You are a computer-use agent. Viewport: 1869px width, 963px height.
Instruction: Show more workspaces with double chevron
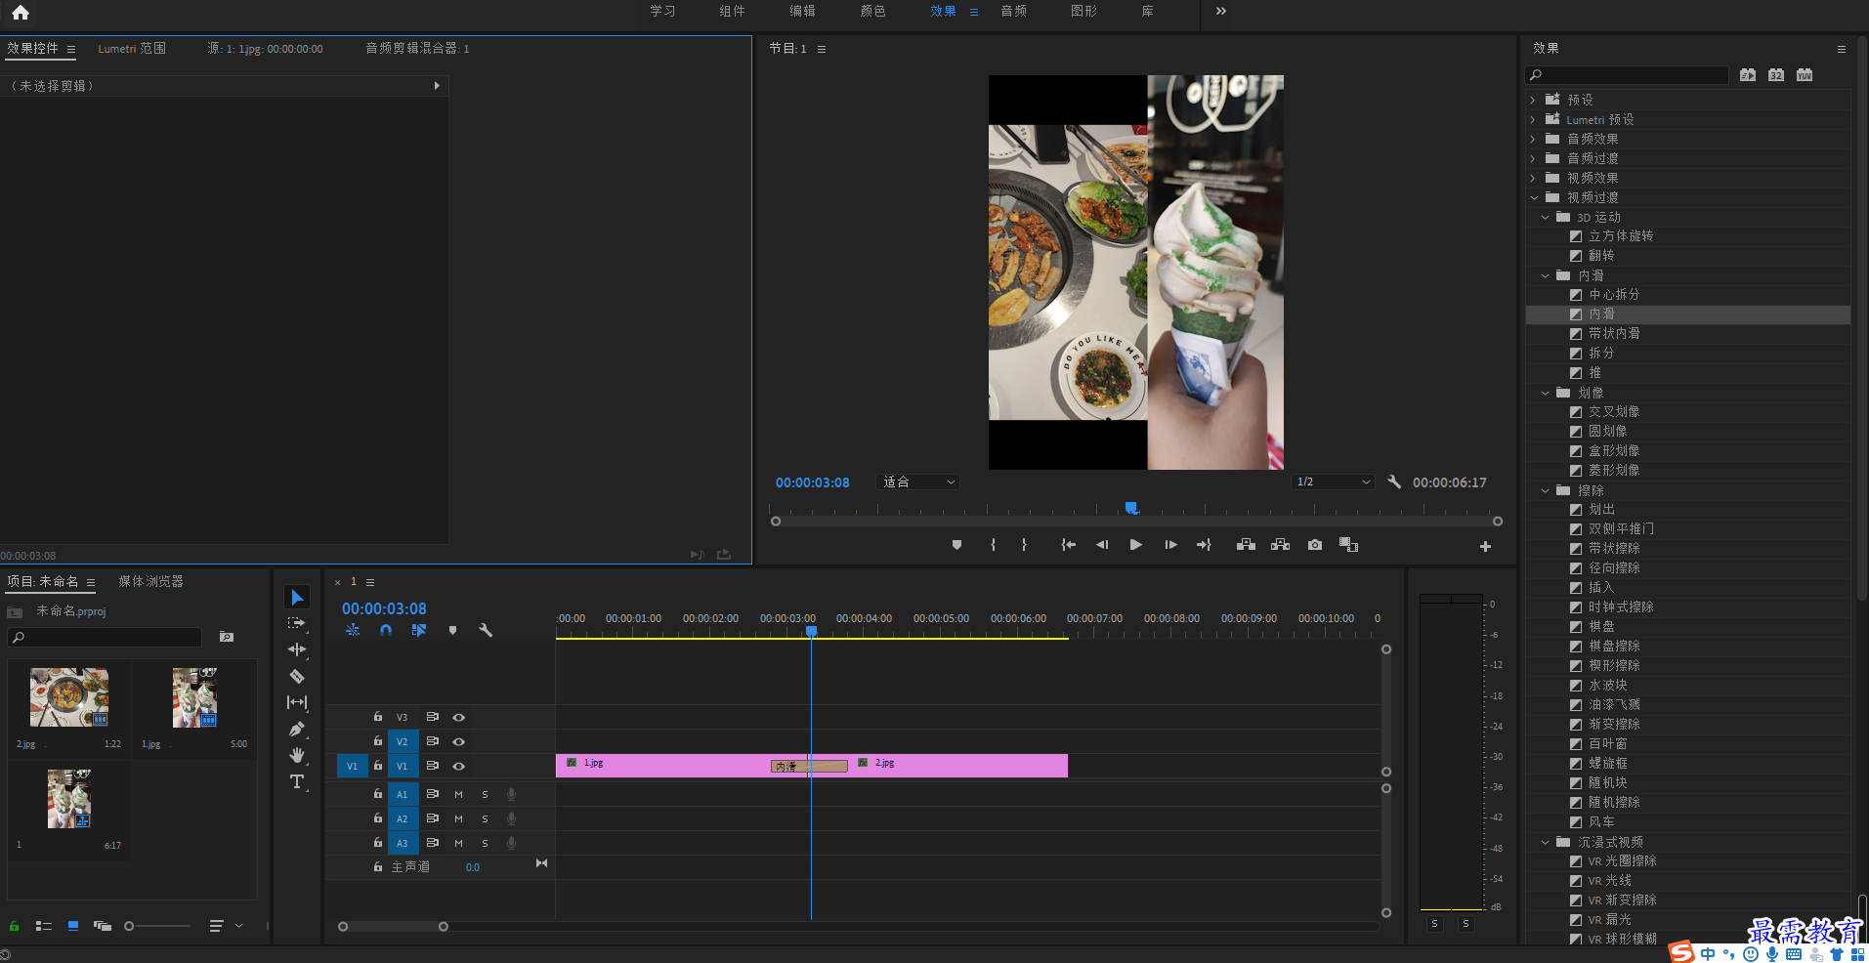coord(1220,11)
